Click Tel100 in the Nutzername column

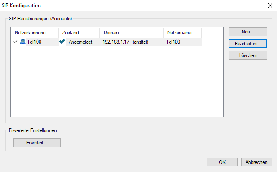pyautogui.click(x=173, y=42)
